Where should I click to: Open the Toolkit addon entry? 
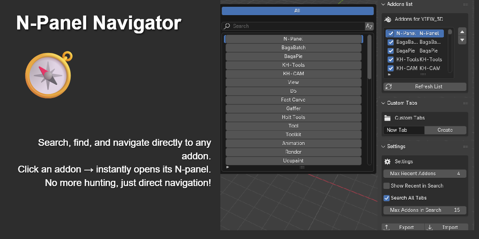pyautogui.click(x=293, y=135)
